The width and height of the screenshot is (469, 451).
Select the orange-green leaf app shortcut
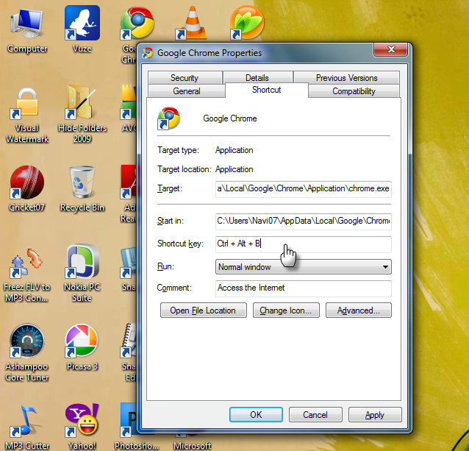(x=247, y=23)
